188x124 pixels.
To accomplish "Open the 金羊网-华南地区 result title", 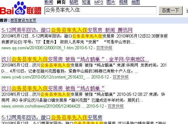I will pyautogui.click(x=75, y=59).
